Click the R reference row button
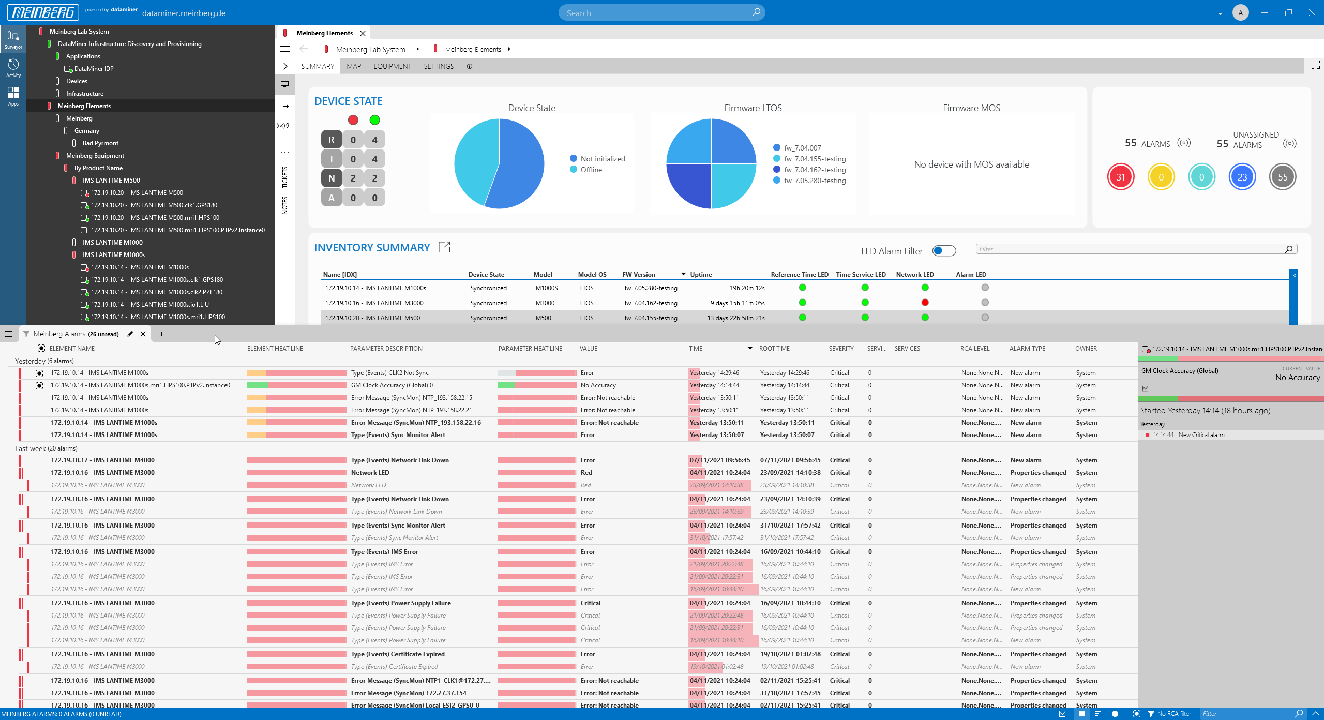Viewport: 1324px width, 720px height. tap(332, 140)
